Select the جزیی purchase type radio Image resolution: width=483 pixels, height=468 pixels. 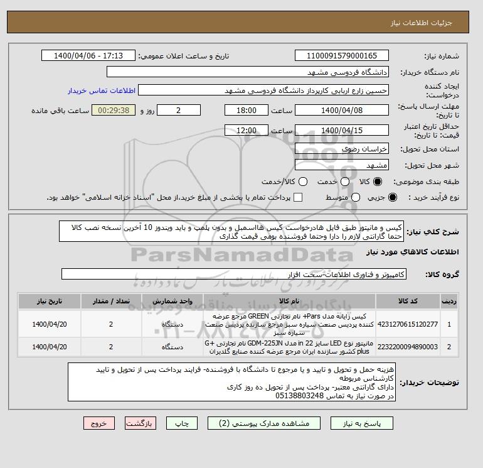tap(393, 197)
